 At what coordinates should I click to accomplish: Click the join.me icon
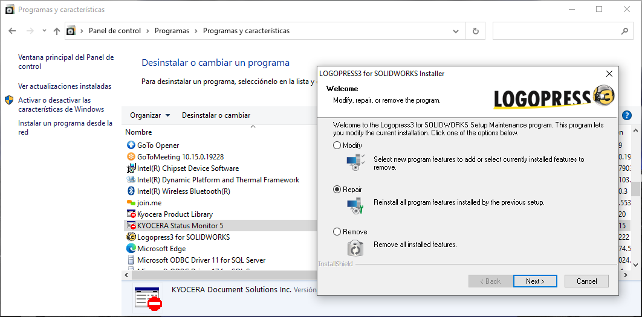(x=131, y=202)
